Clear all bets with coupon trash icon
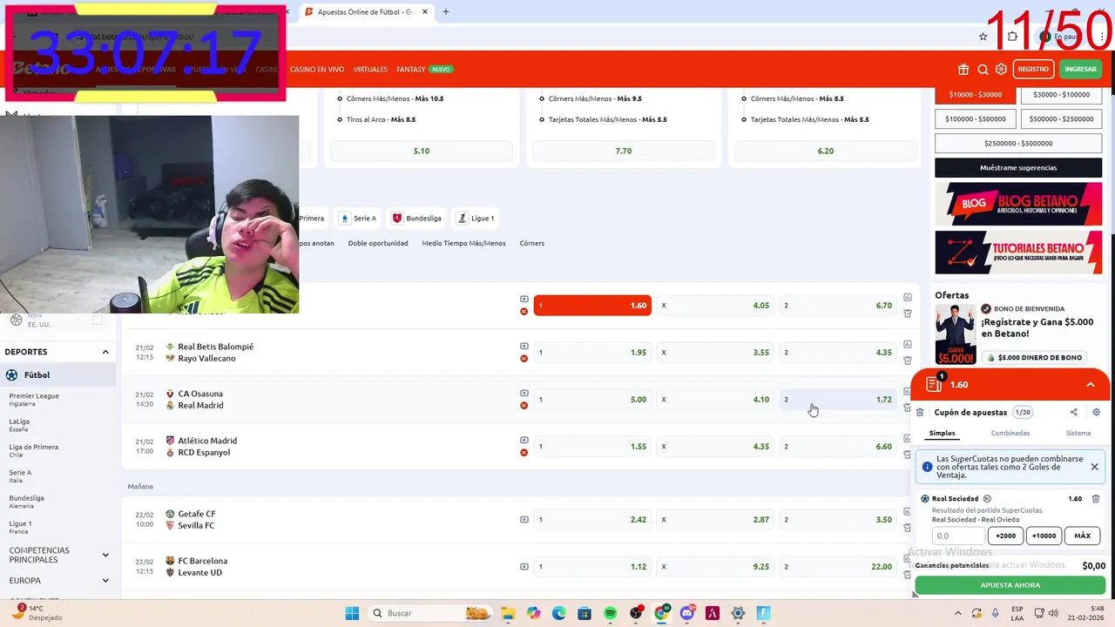 pos(920,412)
